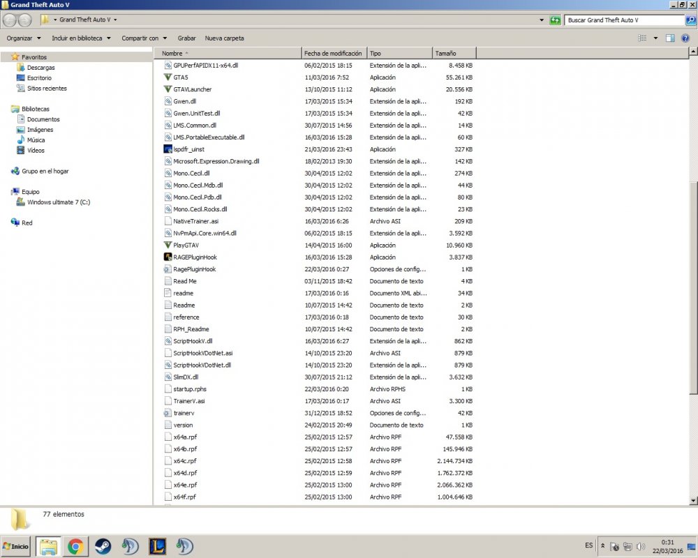Click the help question mark icon
Viewport: 698px width, 558px height.
point(688,38)
